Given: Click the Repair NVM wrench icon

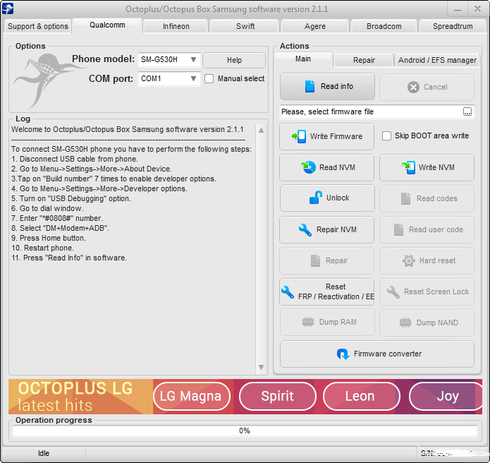Looking at the screenshot, I should coord(305,229).
